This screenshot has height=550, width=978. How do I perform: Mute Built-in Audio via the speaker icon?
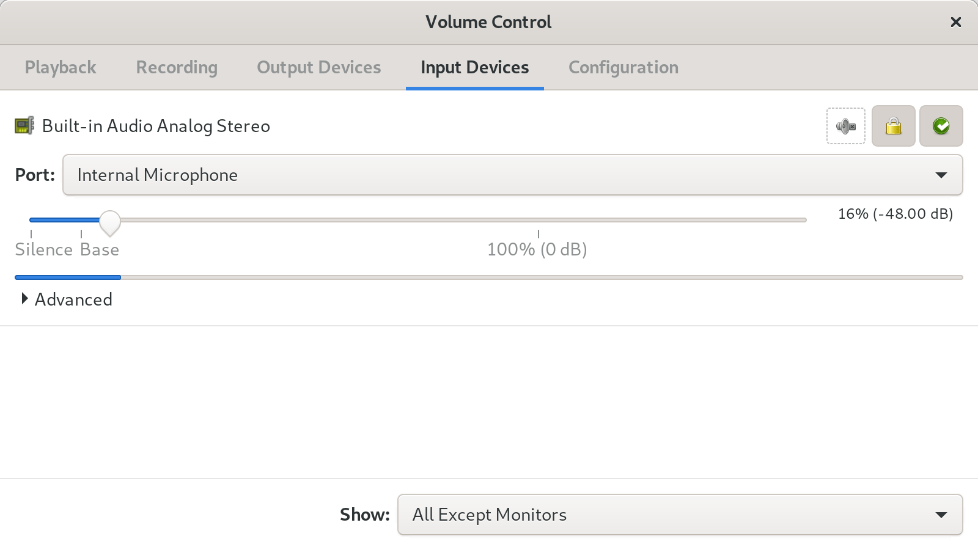(845, 126)
